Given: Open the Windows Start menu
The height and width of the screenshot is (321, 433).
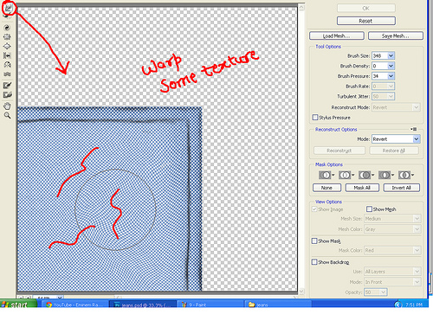Looking at the screenshot, I should click(18, 305).
